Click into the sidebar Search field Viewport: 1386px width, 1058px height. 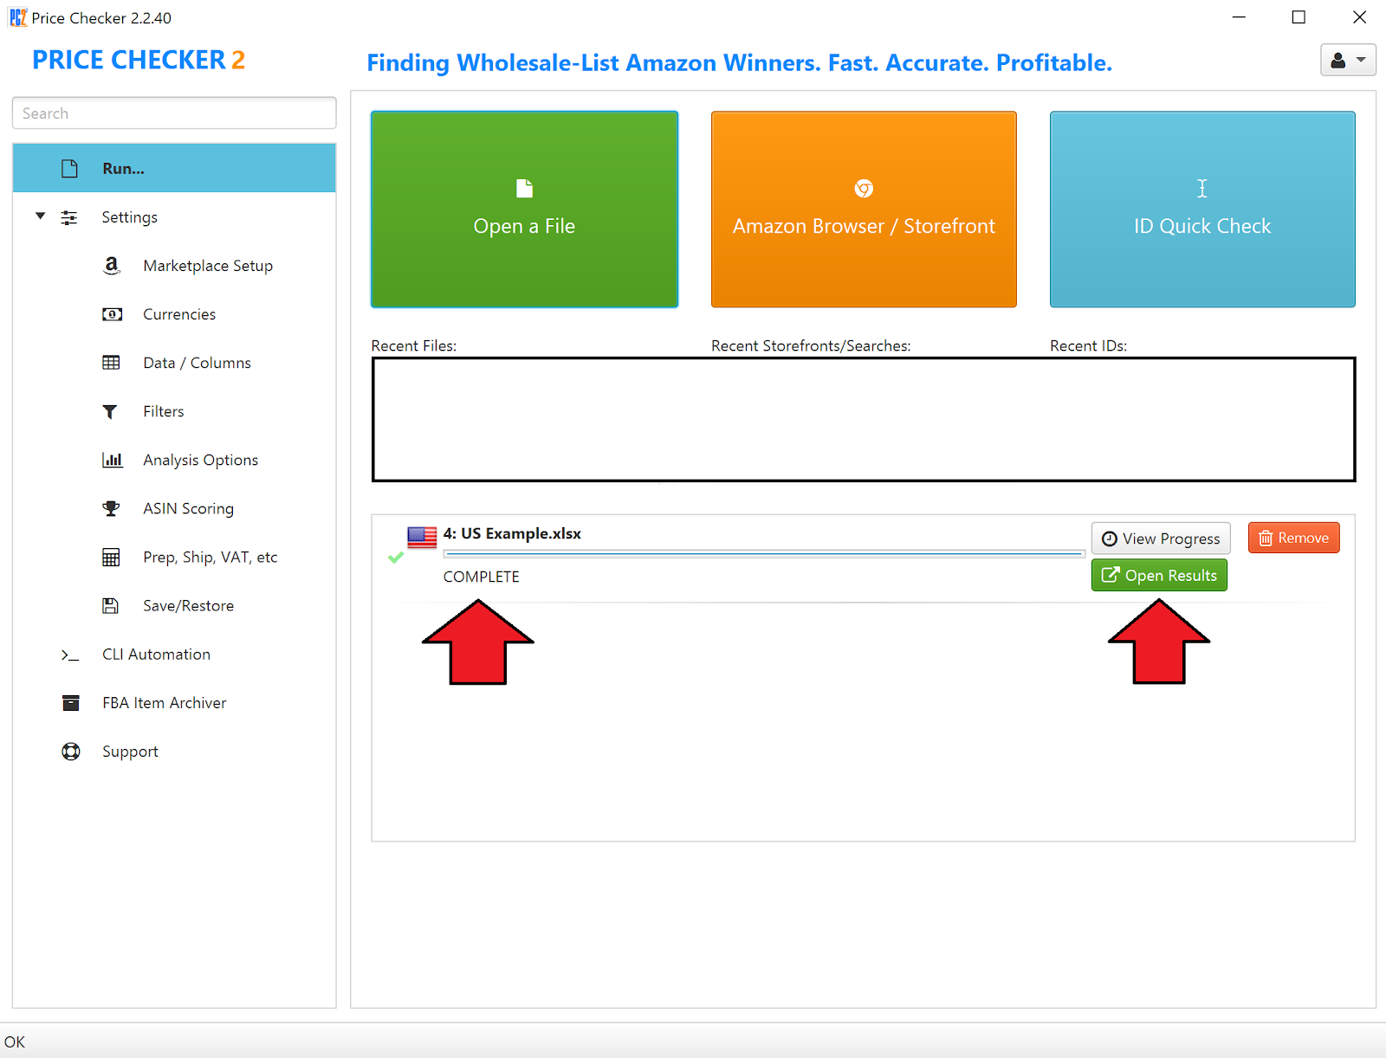click(x=174, y=113)
